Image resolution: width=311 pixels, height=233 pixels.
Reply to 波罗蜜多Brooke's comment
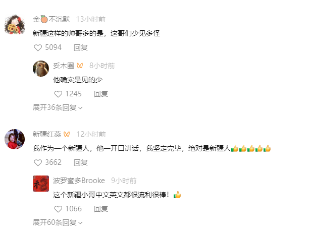coord(101,209)
